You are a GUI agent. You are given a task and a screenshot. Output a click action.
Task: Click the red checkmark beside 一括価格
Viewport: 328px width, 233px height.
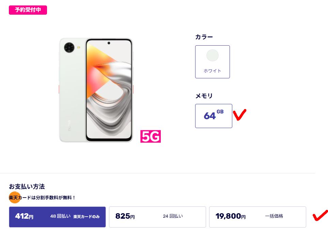tap(320, 215)
